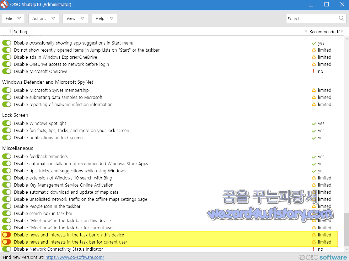Select "Disable unsolicited network traffic" offline maps row text
Image resolution: width=349 pixels, height=261 pixels.
(x=80, y=199)
